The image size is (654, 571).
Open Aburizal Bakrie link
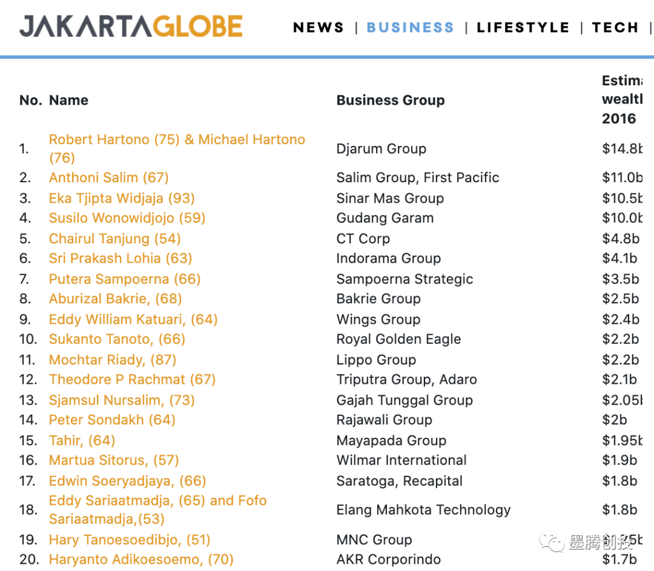pyautogui.click(x=116, y=299)
